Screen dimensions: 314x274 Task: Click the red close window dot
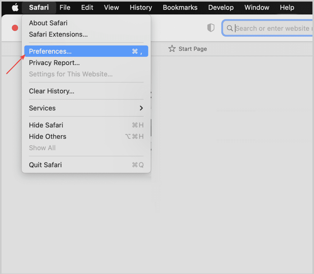[15, 28]
